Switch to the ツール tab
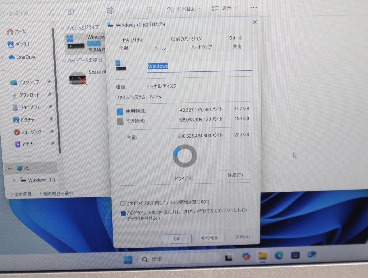Image resolution: width=368 pixels, height=278 pixels. pos(160,48)
